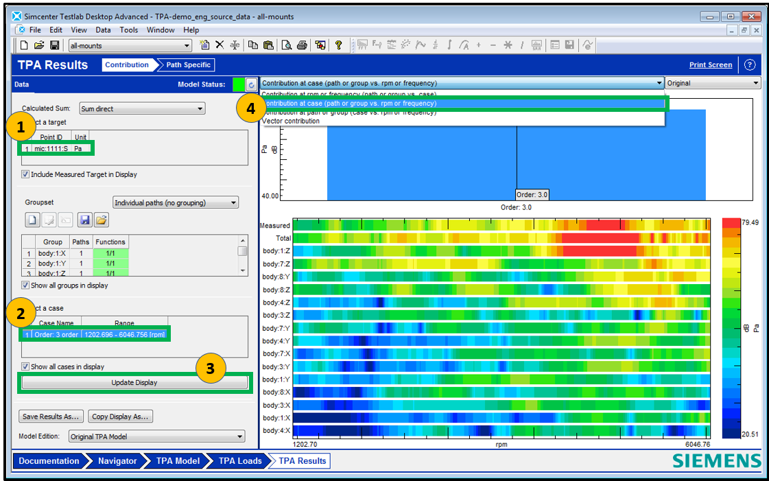Click the Print Screen link
Screen dimensions: 769x481
711,64
